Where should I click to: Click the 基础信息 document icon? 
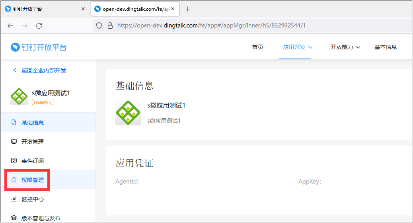tap(14, 122)
